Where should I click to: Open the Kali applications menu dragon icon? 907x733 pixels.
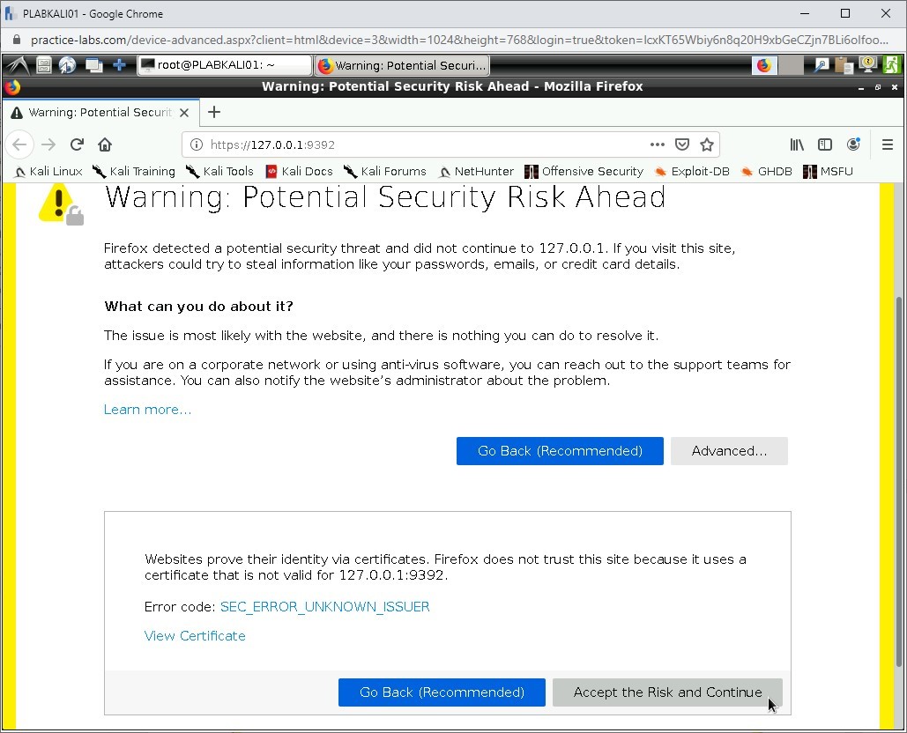pyautogui.click(x=16, y=65)
